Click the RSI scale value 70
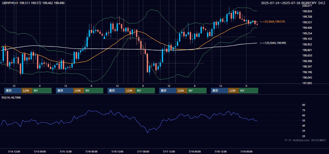Image resolution: width=329 pixels, height=154 pixels. [x=304, y=110]
